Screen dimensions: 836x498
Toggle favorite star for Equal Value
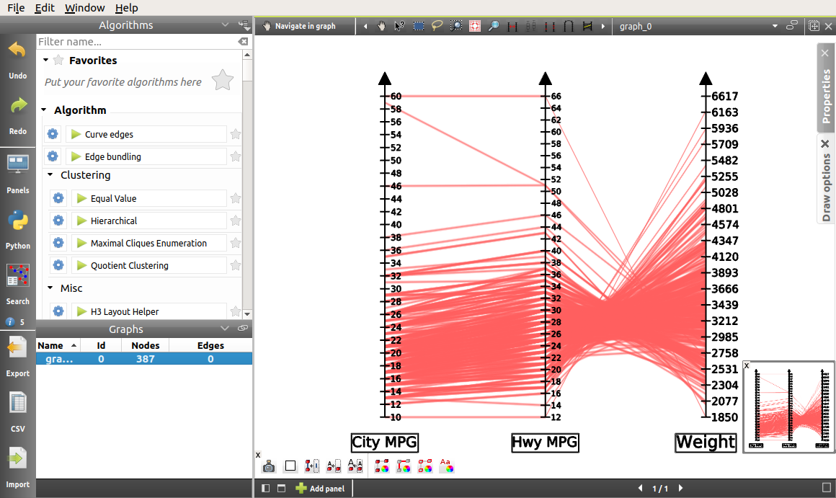click(235, 198)
